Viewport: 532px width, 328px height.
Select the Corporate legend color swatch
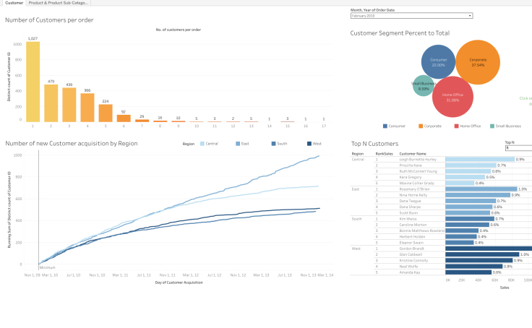(x=421, y=126)
